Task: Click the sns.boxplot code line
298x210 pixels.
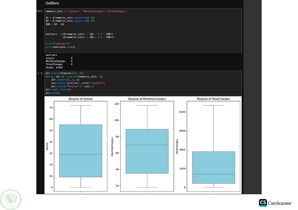Action: (78, 83)
